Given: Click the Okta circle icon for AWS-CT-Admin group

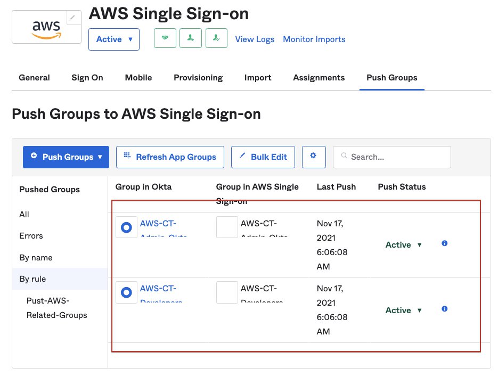Looking at the screenshot, I should coord(126,227).
